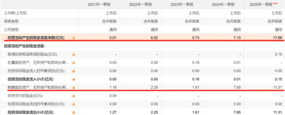Screen dimensions: 285x115
Task: Open chart icon for 取得投资收益收到的现金
Action: pos(74,55)
